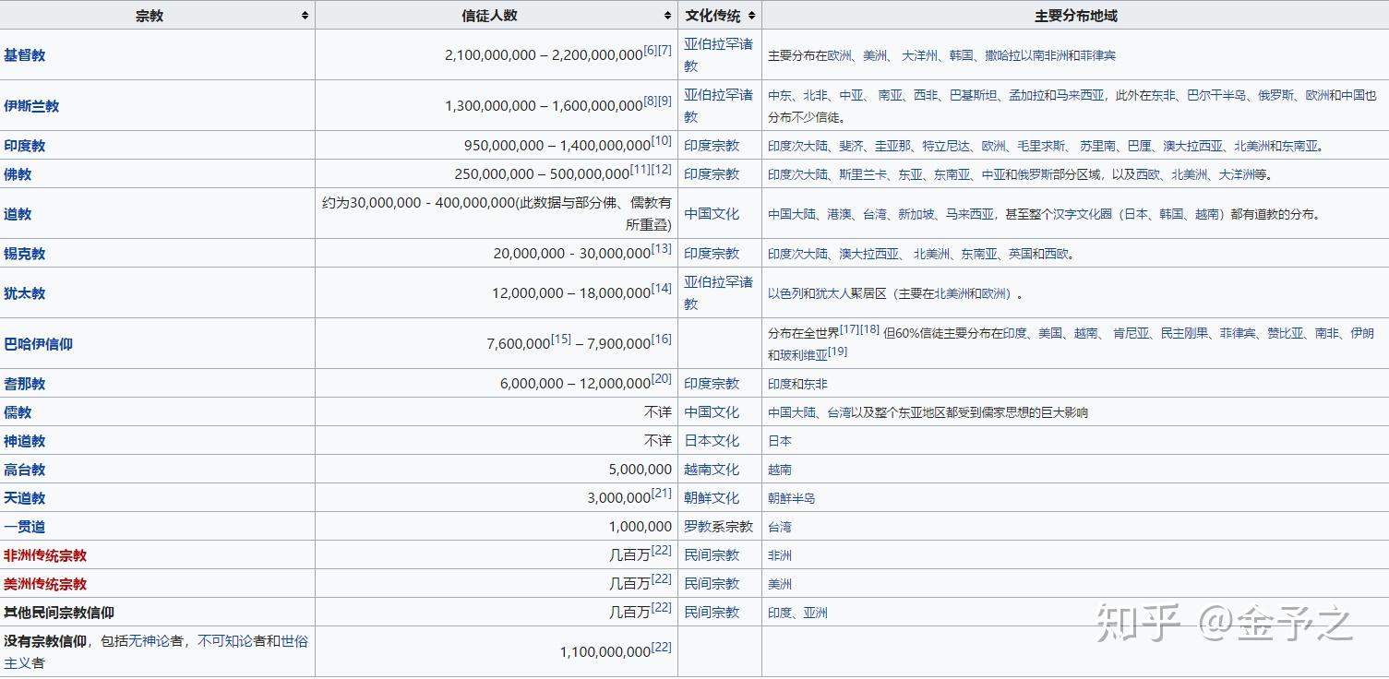Image resolution: width=1389 pixels, height=679 pixels.
Task: Open 亚伯拉罕诸教 link in 犹太教 row
Action: point(718,293)
